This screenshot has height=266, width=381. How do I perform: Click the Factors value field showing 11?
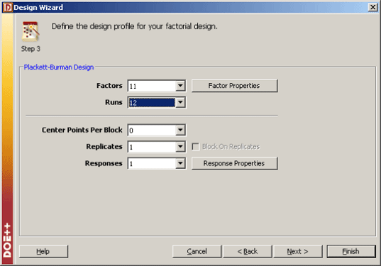point(152,86)
